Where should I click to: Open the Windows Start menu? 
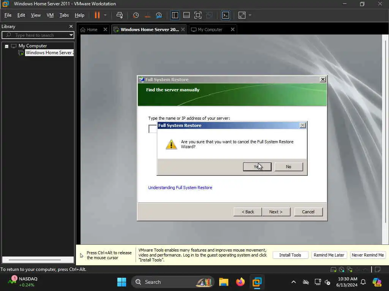click(122, 282)
